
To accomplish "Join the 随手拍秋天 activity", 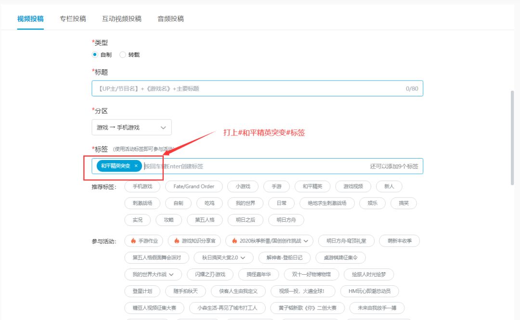I will point(186,291).
